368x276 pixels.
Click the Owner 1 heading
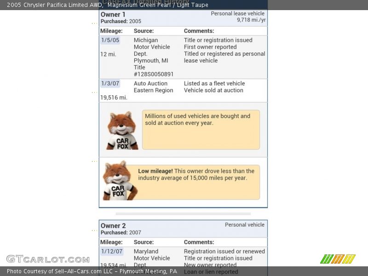(113, 15)
